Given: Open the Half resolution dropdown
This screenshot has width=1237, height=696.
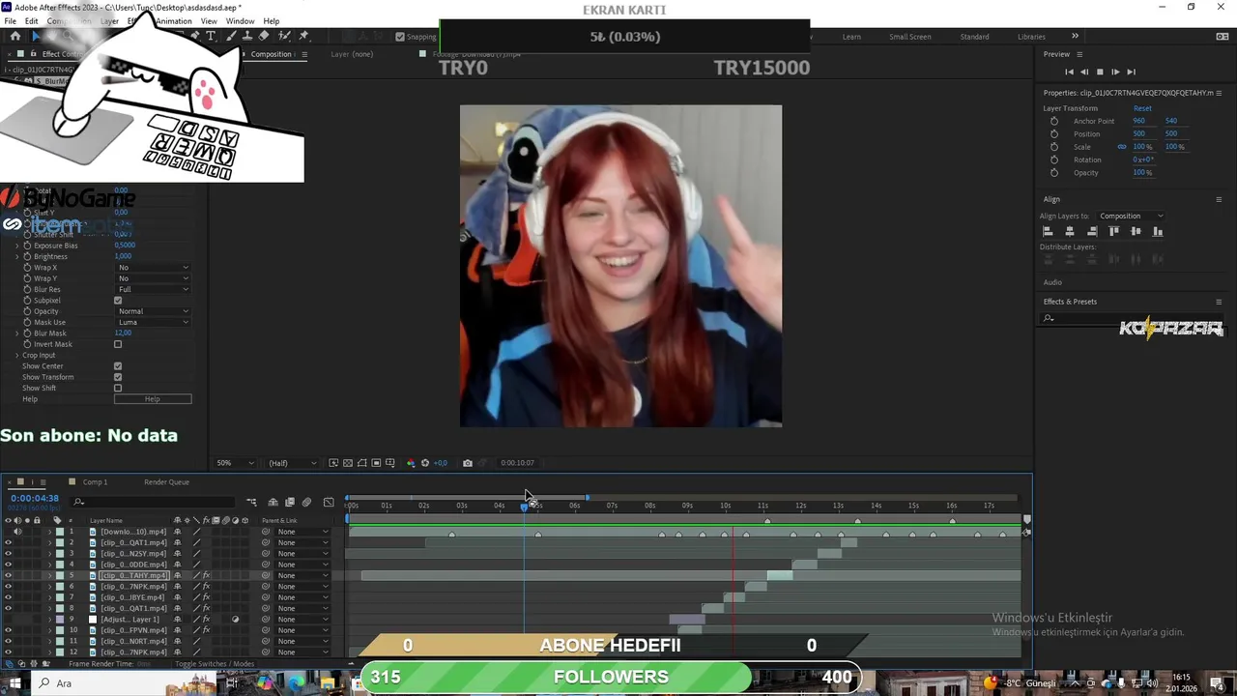Looking at the screenshot, I should 292,463.
